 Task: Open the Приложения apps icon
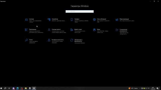(26, 30)
